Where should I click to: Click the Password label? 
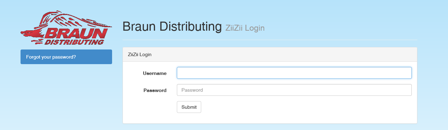pos(155,90)
